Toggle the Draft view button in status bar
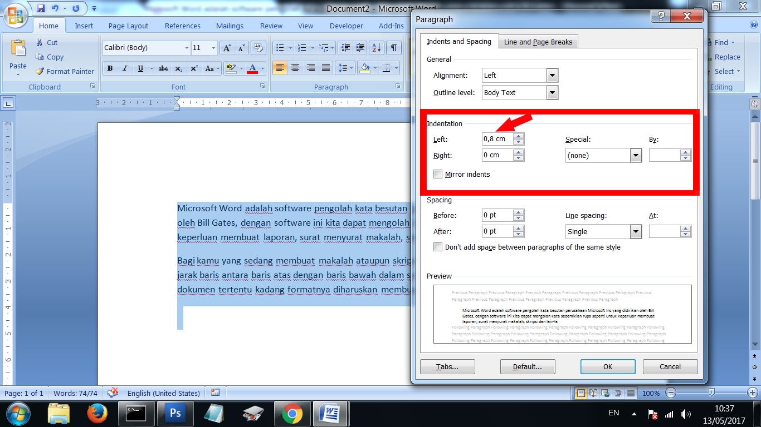Image resolution: width=761 pixels, height=427 pixels. click(x=630, y=393)
